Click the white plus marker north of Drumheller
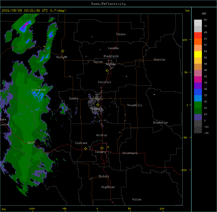 click(x=154, y=94)
